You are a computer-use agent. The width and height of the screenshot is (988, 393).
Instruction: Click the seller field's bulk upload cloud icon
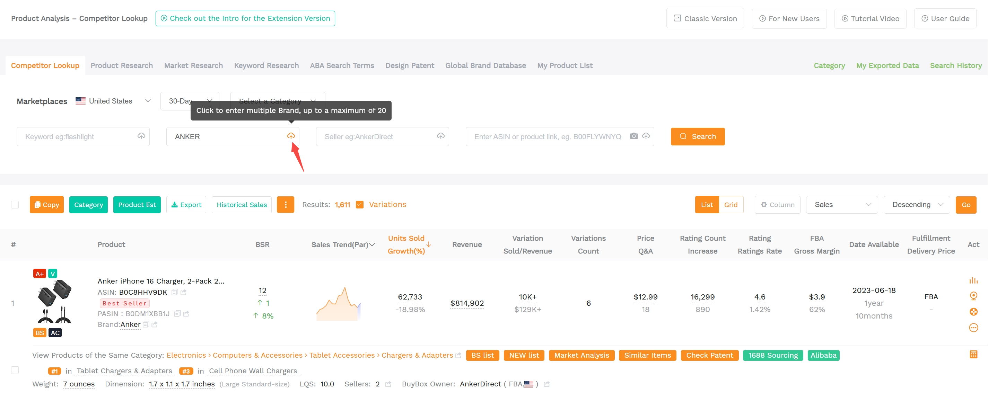[x=441, y=136]
